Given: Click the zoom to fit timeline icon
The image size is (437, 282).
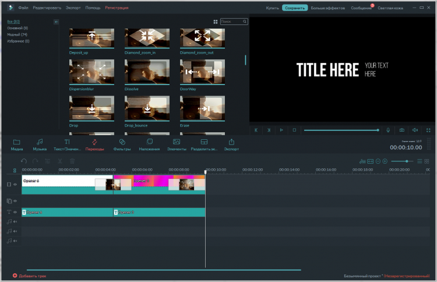Looking at the screenshot, I should coord(371,161).
